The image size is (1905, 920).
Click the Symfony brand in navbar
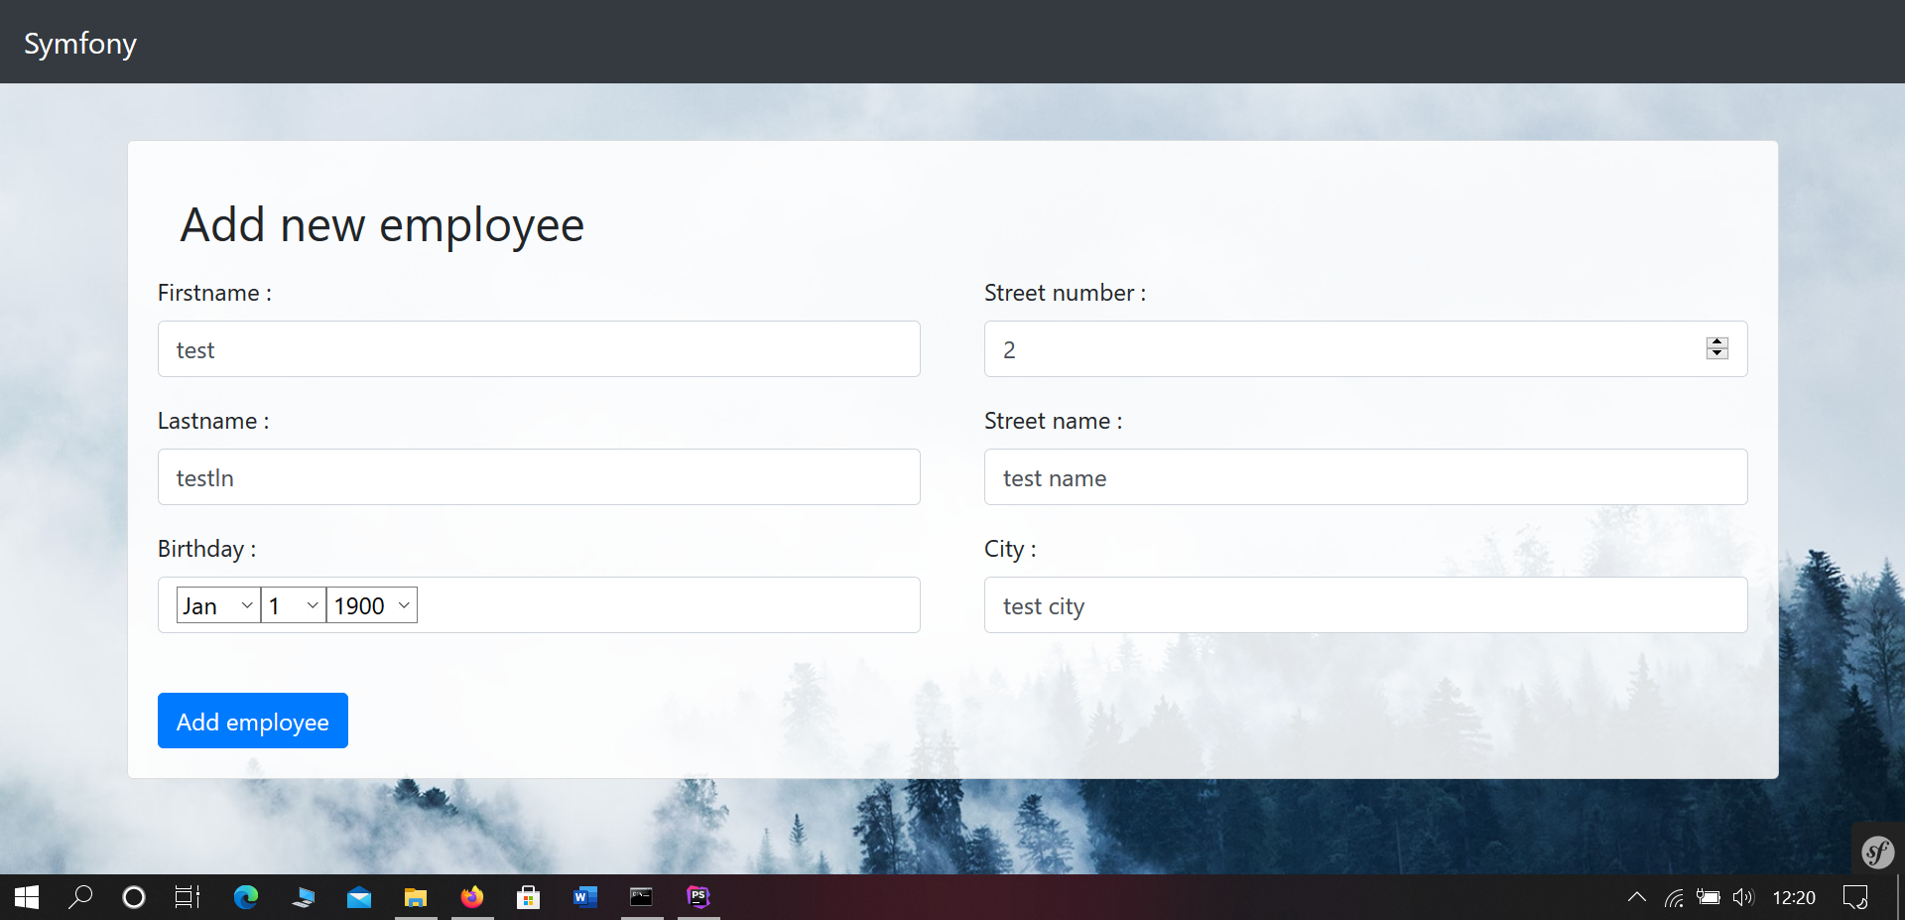point(80,44)
